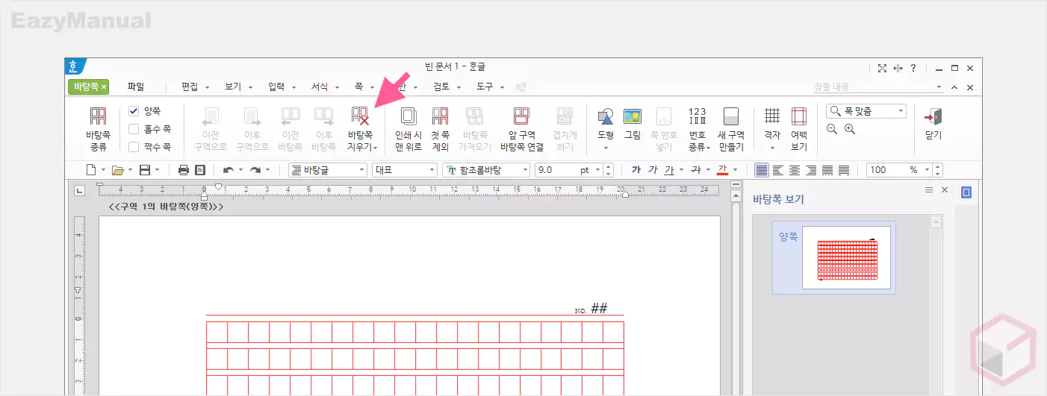Set justified paragraph alignment
Image resolution: width=1047 pixels, height=396 pixels.
click(761, 170)
